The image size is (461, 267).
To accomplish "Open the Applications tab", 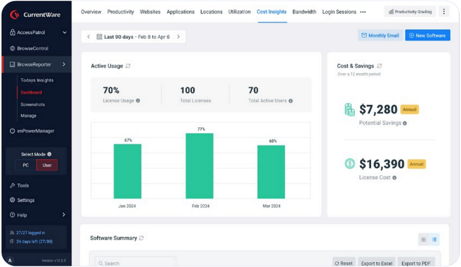I will [181, 12].
